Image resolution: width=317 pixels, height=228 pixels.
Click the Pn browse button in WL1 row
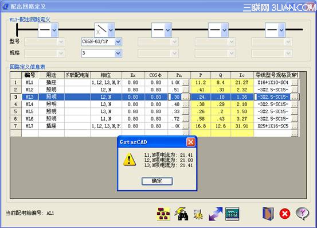click(x=186, y=83)
